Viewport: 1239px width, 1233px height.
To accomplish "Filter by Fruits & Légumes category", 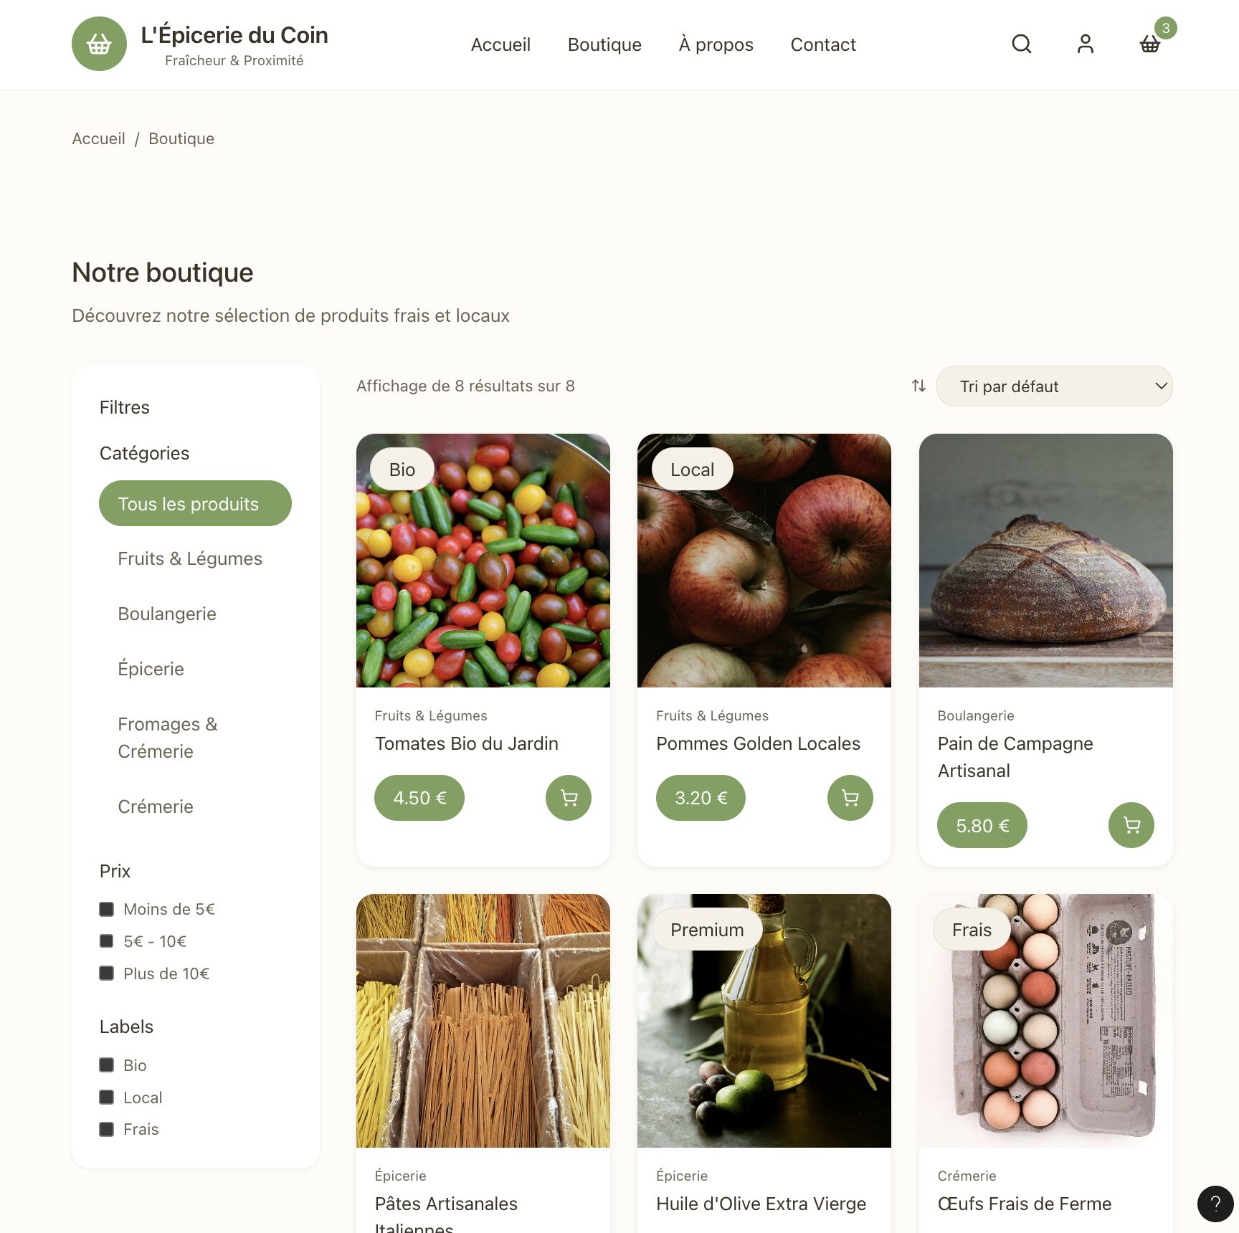I will 190,558.
